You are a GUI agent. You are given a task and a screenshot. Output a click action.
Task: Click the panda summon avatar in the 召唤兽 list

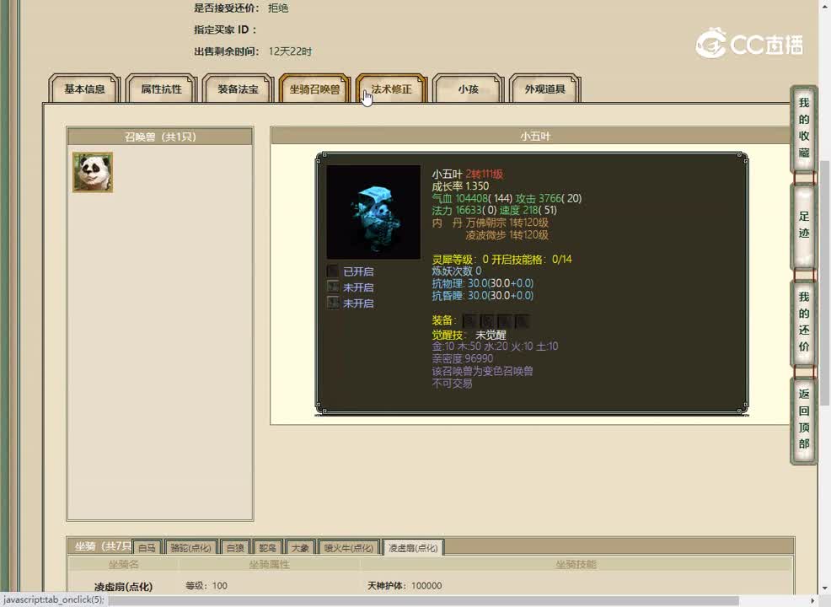pos(92,172)
